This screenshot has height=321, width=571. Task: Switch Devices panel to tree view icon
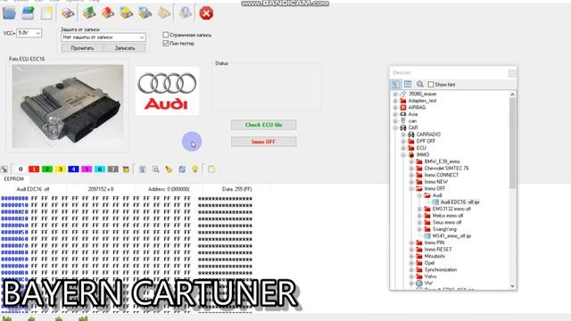click(395, 85)
